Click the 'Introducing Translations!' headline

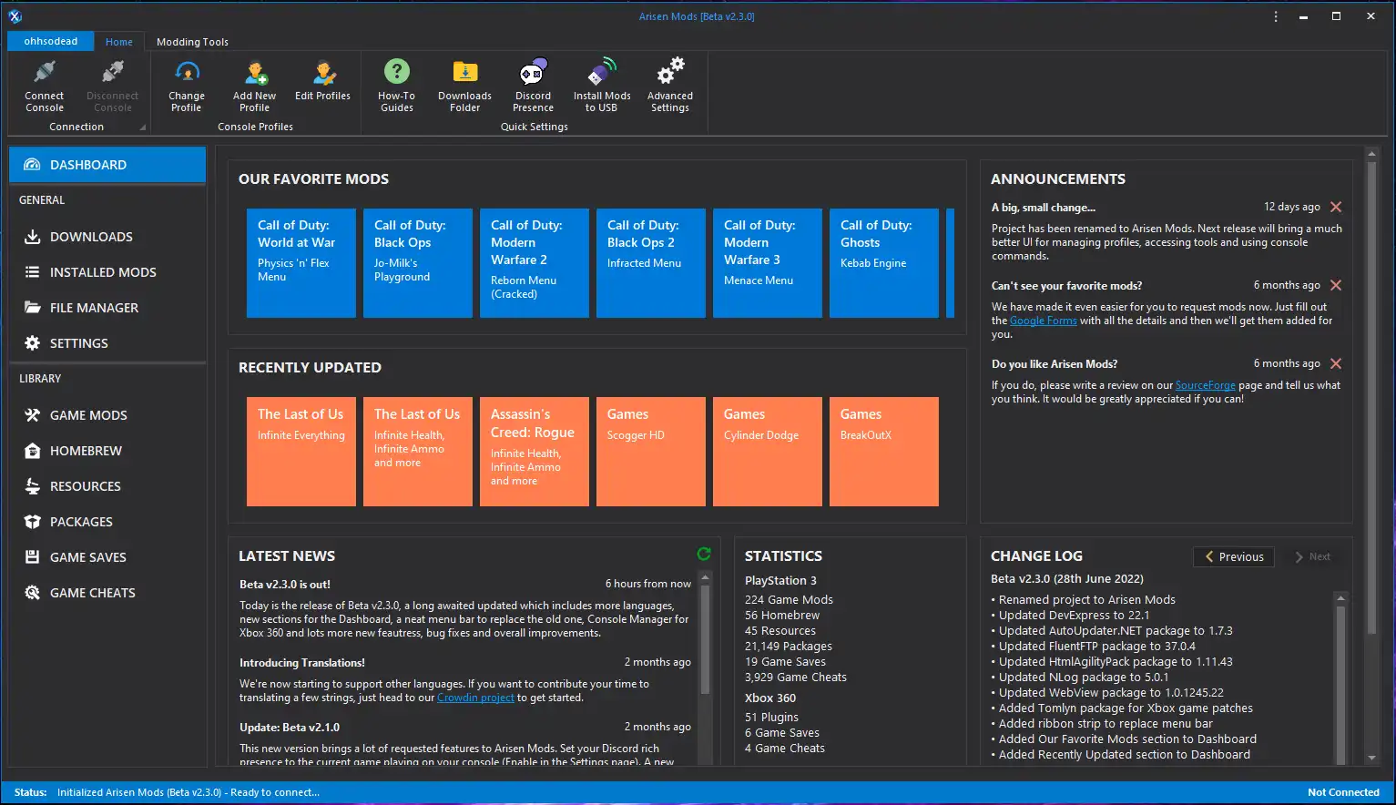tap(302, 663)
